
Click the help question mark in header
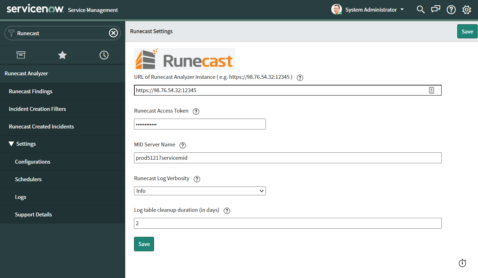coord(451,10)
